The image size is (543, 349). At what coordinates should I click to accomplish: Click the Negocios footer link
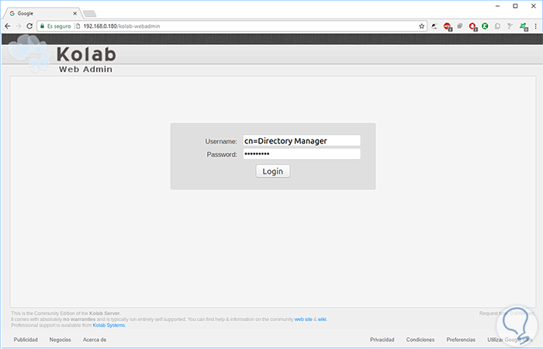pos(61,340)
